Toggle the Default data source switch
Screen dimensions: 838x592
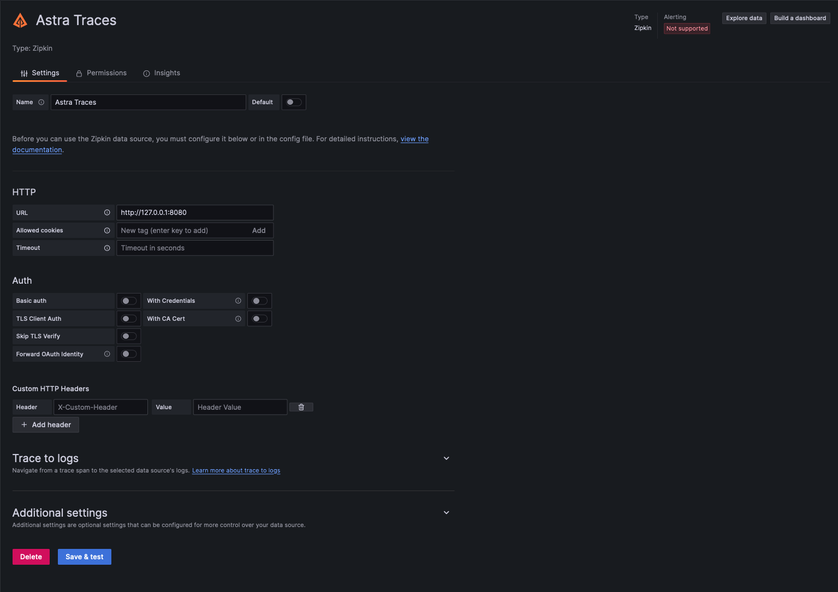click(294, 102)
